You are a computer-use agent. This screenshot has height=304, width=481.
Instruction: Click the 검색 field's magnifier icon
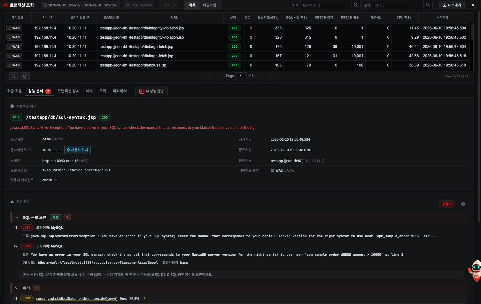(x=428, y=5)
